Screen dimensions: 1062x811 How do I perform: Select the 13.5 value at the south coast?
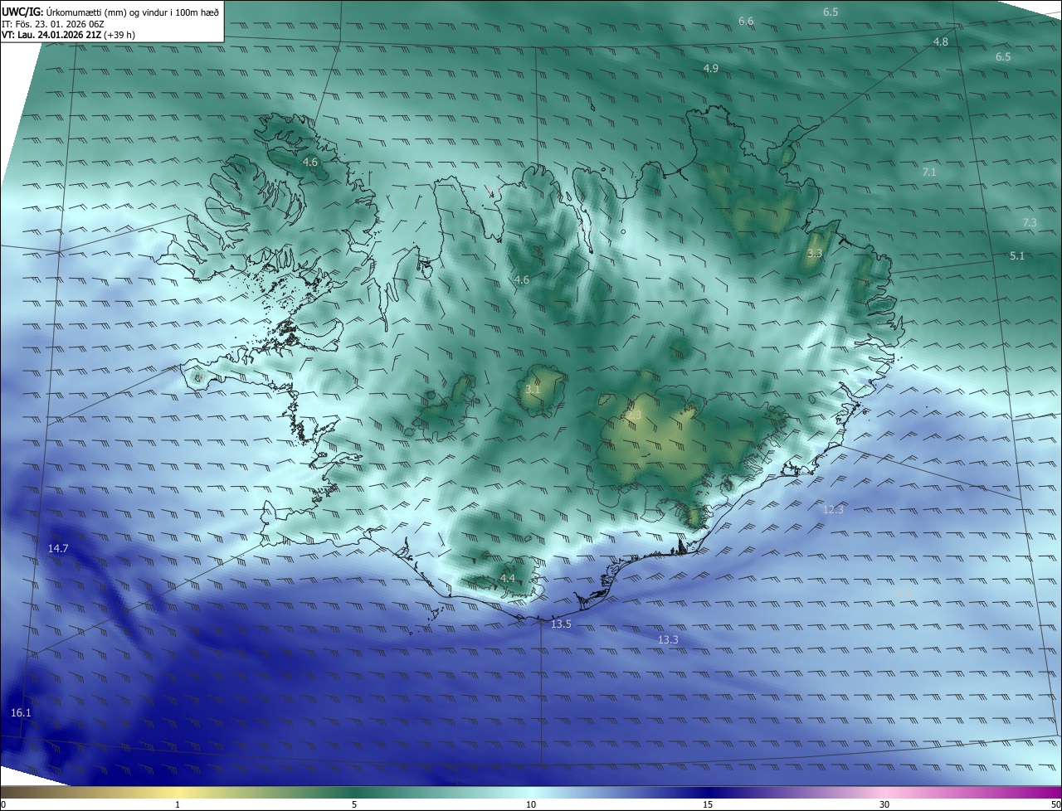tap(562, 624)
